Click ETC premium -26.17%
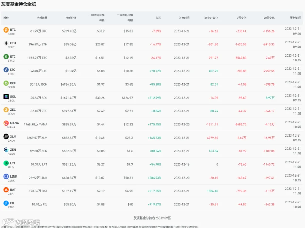 (156, 58)
